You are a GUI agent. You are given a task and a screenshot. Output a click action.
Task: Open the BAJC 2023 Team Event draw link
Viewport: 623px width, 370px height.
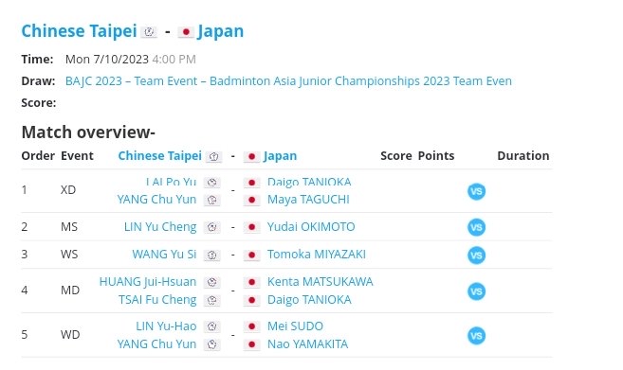288,80
